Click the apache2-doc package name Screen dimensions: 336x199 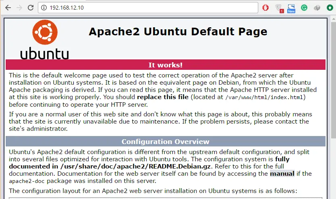pos(27,181)
